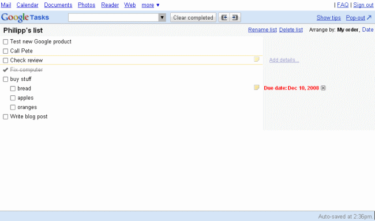Click the indent task icon
This screenshot has width=375, height=221.
[235, 17]
